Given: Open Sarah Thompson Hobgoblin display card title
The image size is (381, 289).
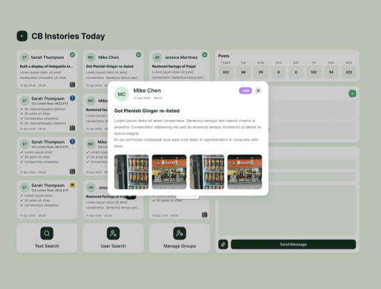Looking at the screenshot, I should click(46, 67).
